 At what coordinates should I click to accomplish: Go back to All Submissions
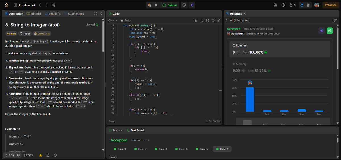pyautogui.click(x=238, y=20)
